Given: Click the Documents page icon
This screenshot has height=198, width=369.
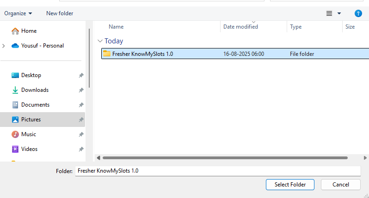Looking at the screenshot, I should [x=15, y=105].
